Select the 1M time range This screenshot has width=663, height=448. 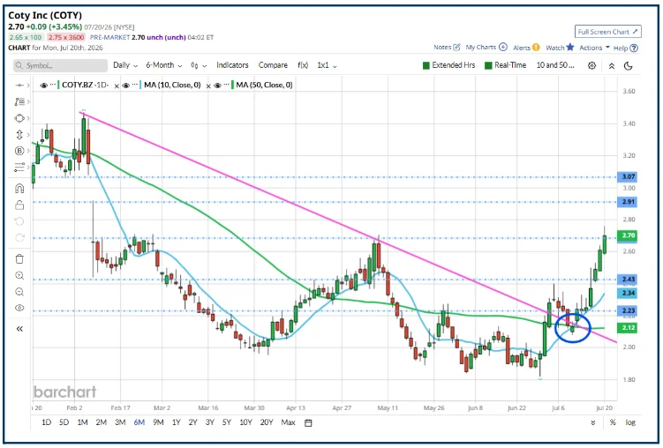(82, 422)
